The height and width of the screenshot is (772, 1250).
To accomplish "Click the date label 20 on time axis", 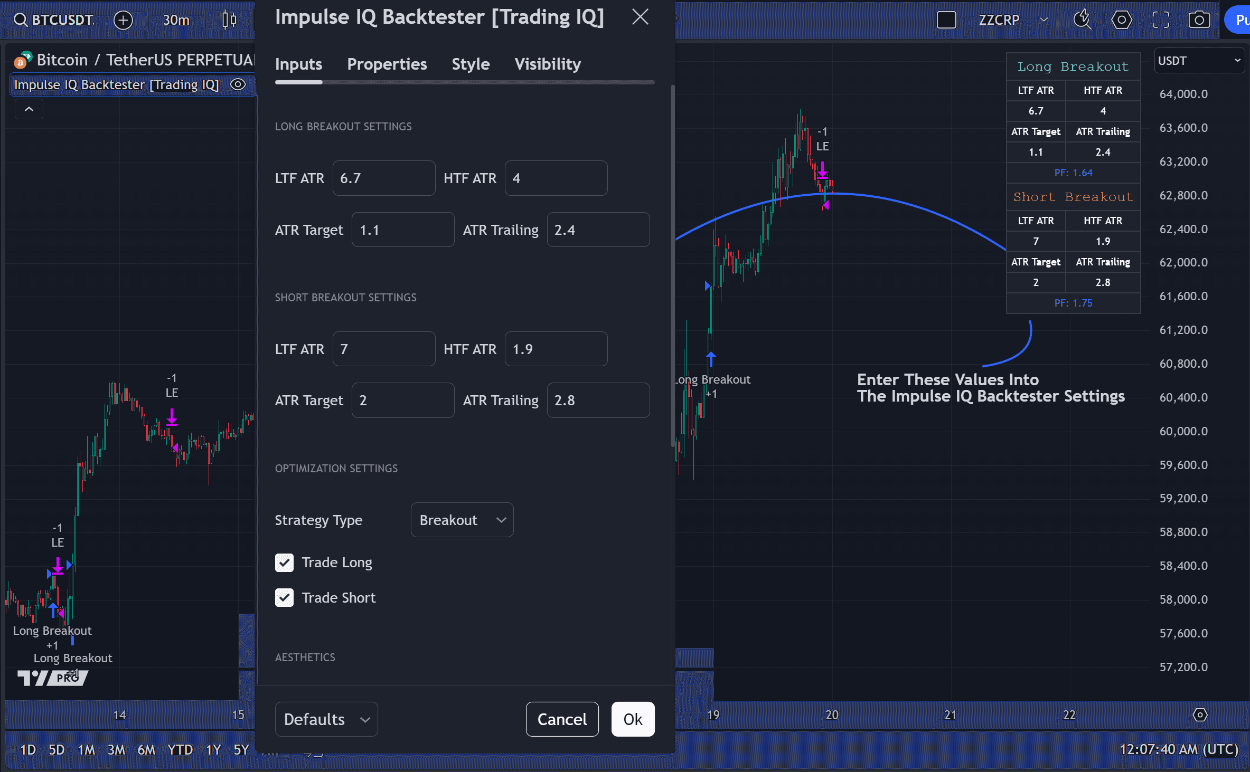I will 832,714.
